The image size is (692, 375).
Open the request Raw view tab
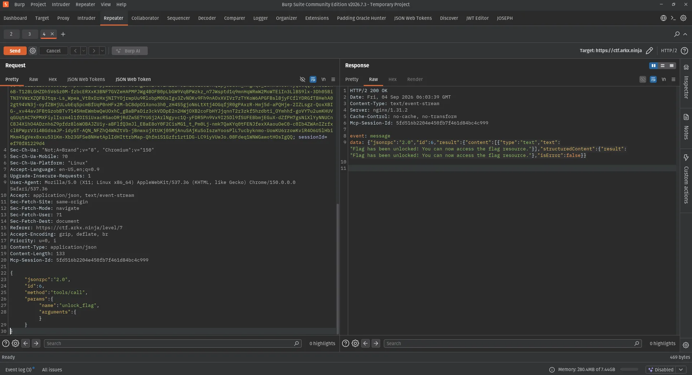(x=34, y=79)
